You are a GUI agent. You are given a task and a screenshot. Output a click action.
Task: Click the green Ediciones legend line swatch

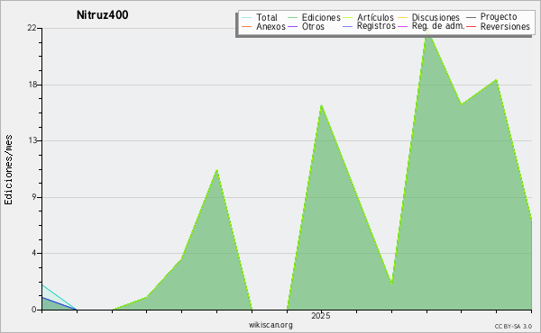[292, 18]
